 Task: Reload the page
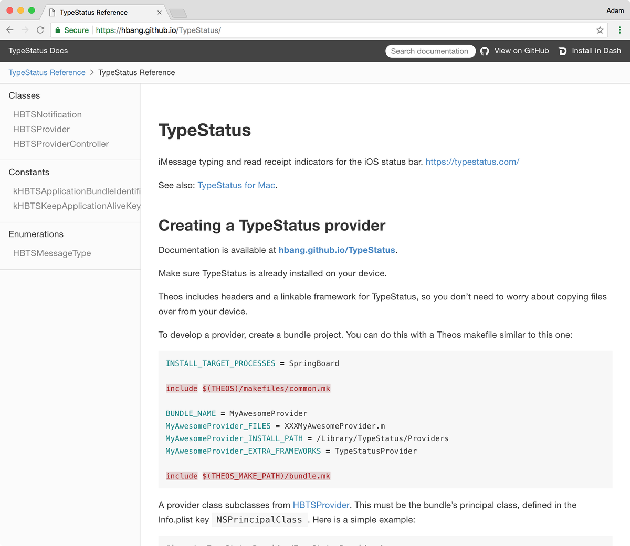pos(40,30)
